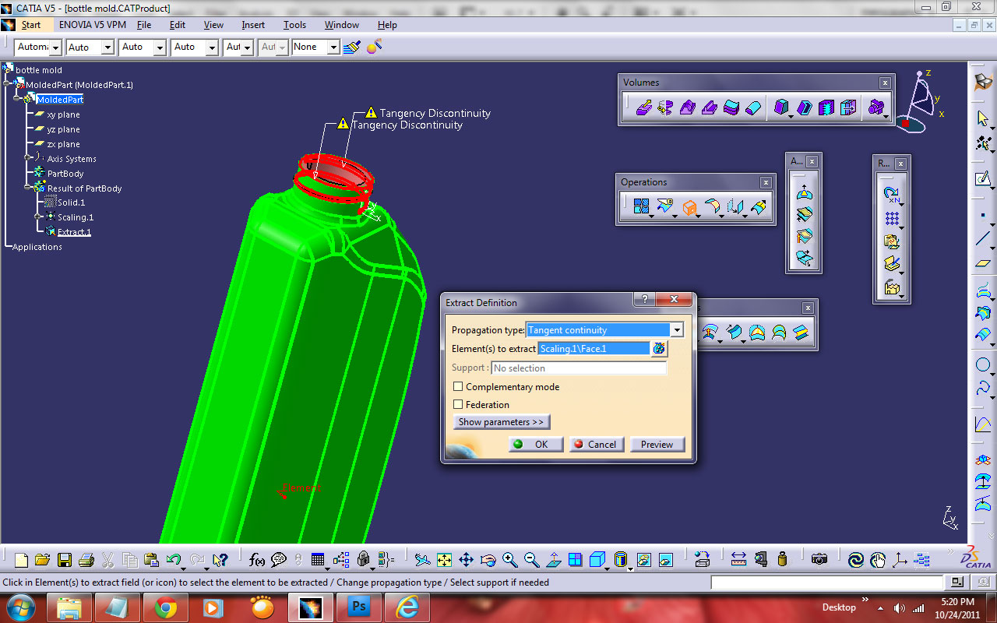Click the Preview button
This screenshot has width=997, height=623.
[657, 444]
